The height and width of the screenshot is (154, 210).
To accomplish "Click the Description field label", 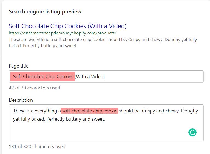I will 21,100.
